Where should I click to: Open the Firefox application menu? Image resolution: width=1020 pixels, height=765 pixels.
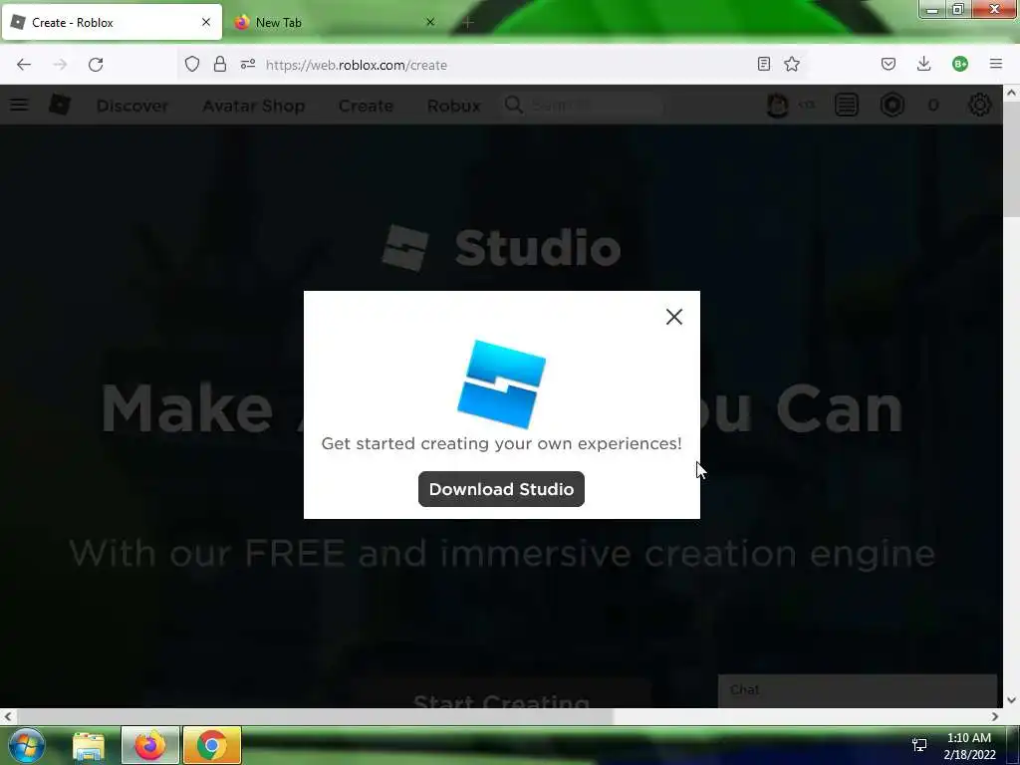pos(995,64)
